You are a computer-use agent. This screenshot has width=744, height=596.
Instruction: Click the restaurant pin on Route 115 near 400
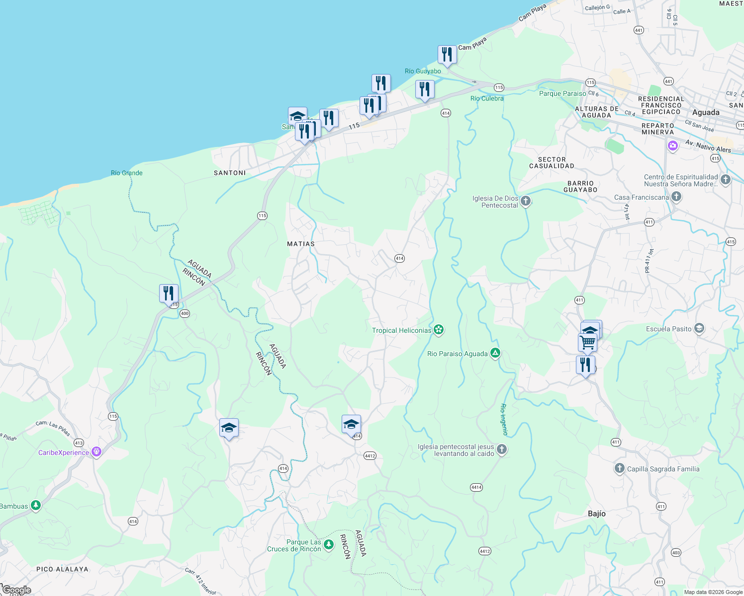click(x=168, y=293)
